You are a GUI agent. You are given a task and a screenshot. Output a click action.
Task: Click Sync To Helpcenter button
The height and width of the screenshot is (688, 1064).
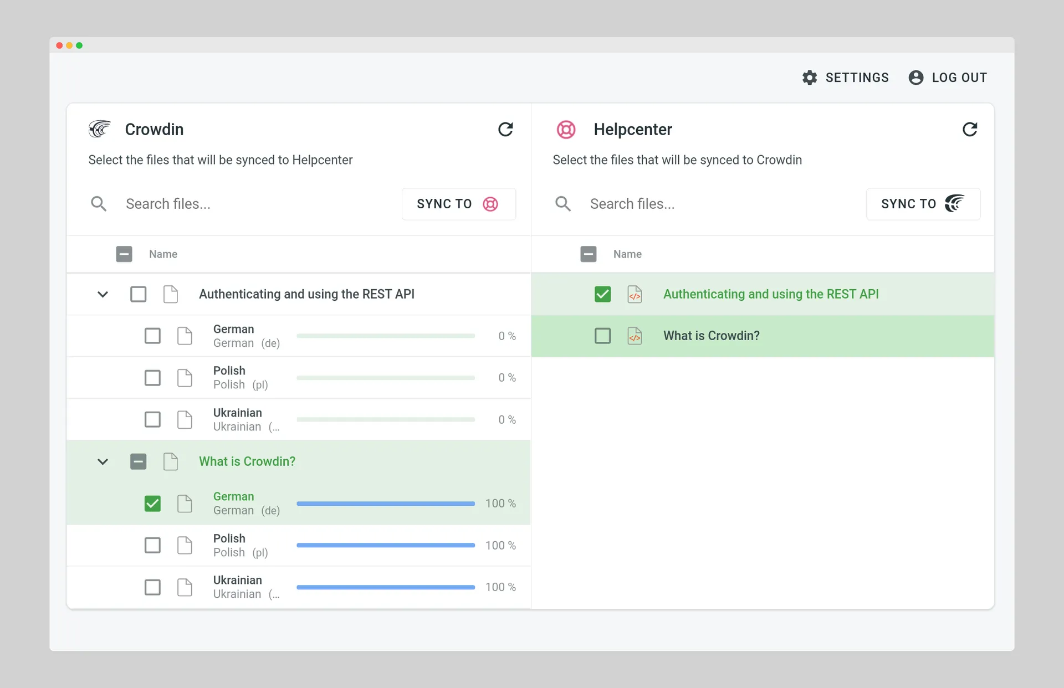pyautogui.click(x=459, y=204)
